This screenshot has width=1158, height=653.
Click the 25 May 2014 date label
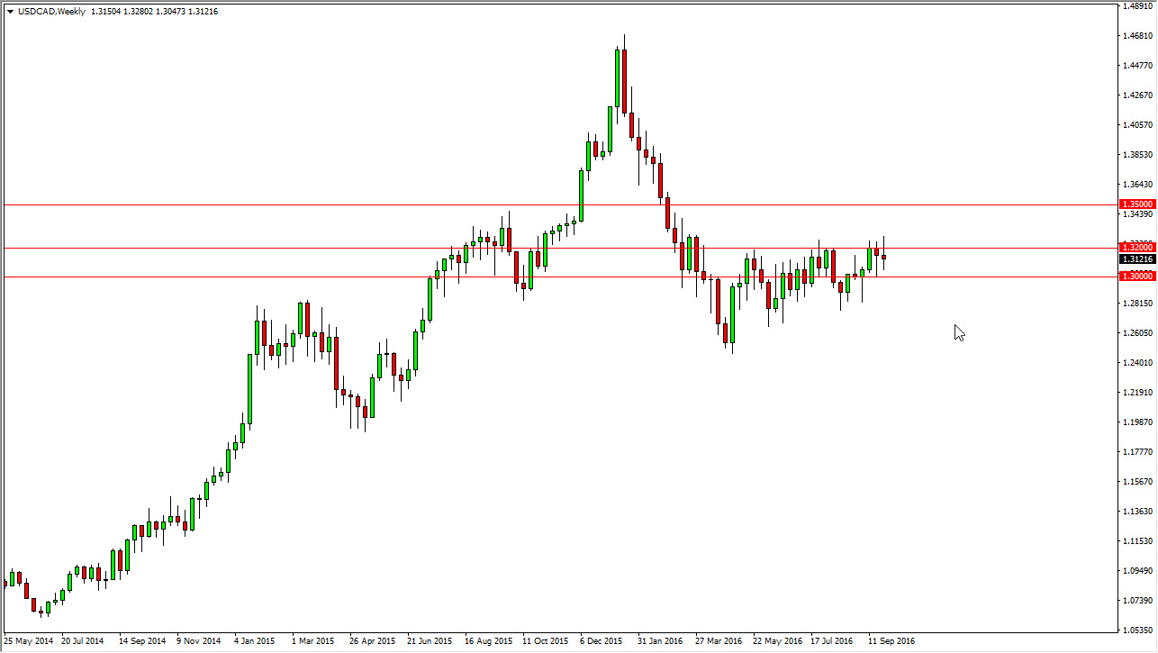pyautogui.click(x=30, y=641)
